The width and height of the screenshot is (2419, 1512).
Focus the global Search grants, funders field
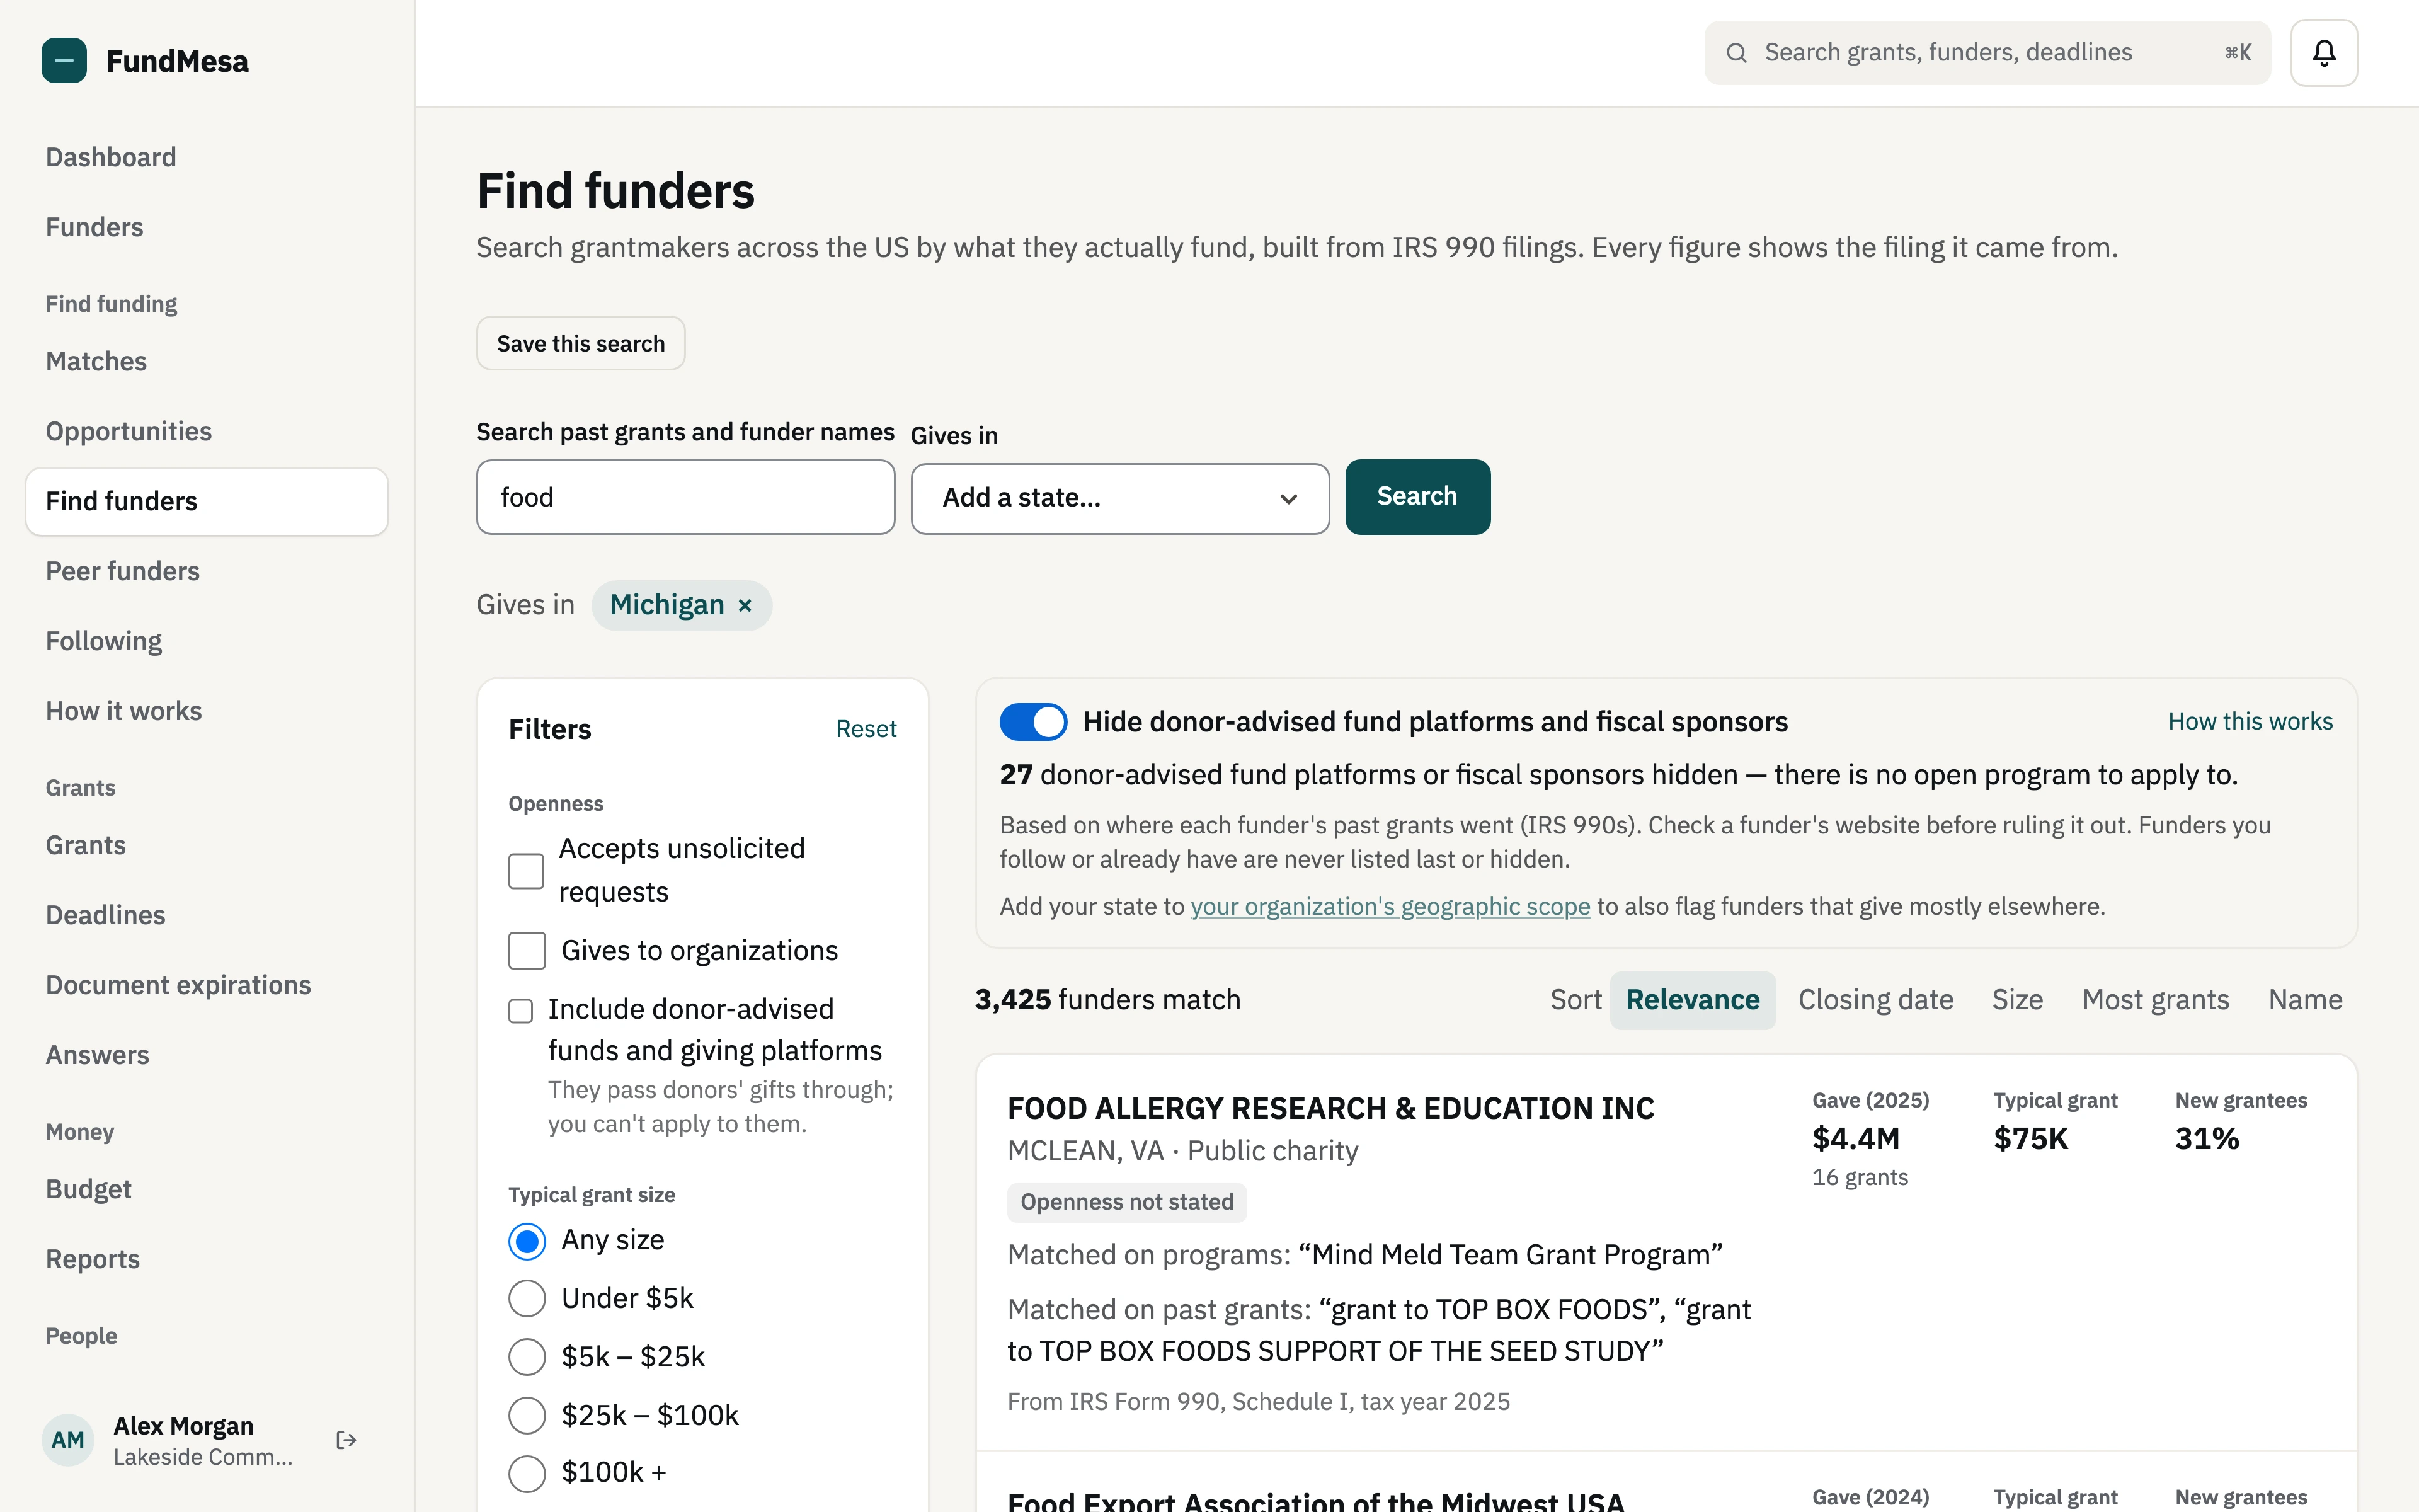pos(1987,53)
